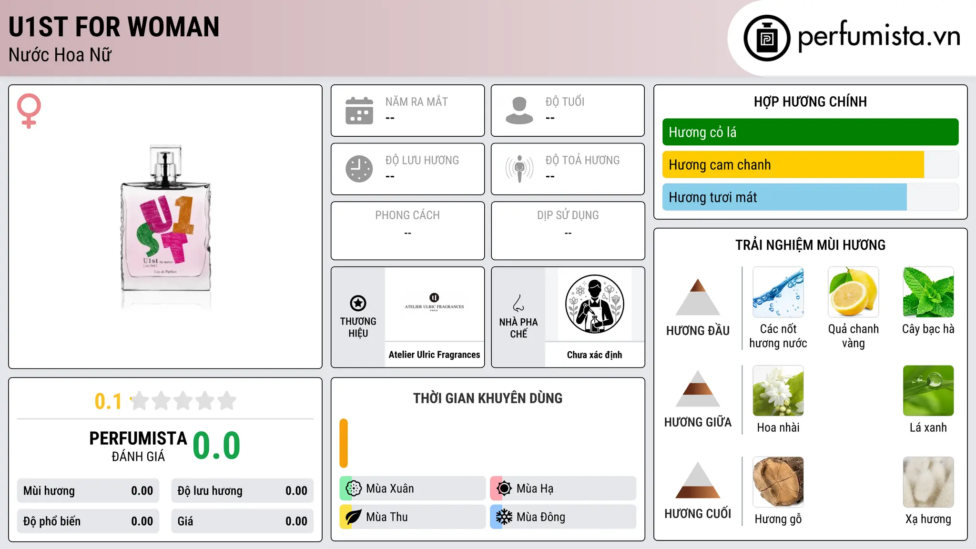Click the five-star rating row
The height and width of the screenshot is (549, 976).
pos(183,401)
